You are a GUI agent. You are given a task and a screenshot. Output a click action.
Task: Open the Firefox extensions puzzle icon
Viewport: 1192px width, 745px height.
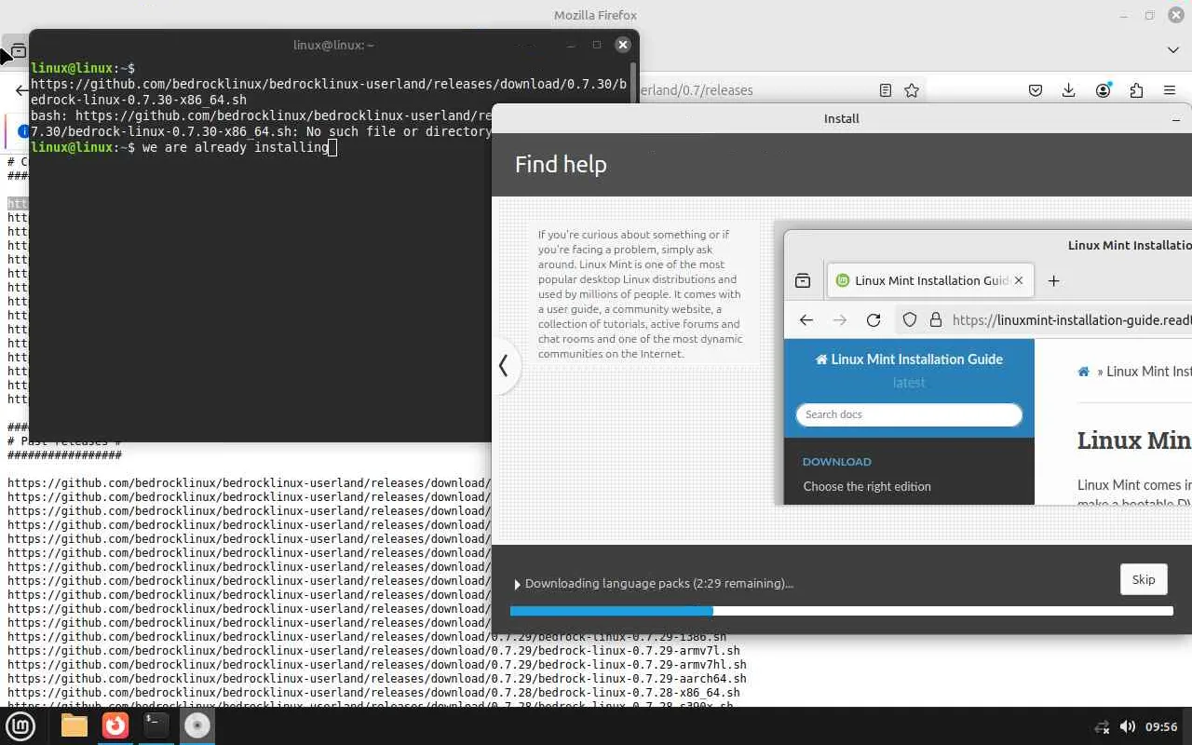(1136, 90)
